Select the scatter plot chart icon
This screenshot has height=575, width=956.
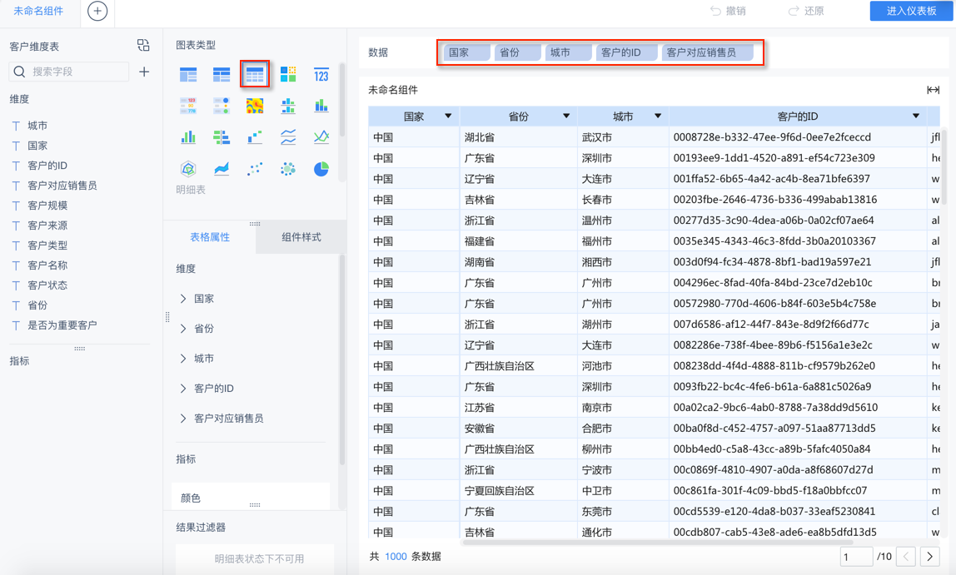[255, 169]
